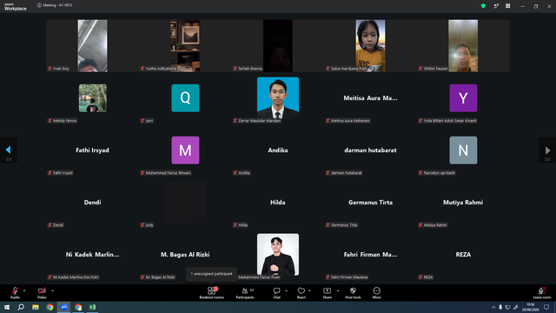Viewport: 556px width, 313px height.
Task: Select the darman hutabarat participant tile
Action: [370, 150]
